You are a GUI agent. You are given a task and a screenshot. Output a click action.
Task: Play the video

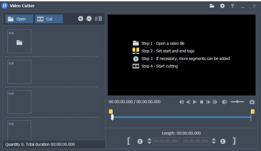(x=195, y=102)
